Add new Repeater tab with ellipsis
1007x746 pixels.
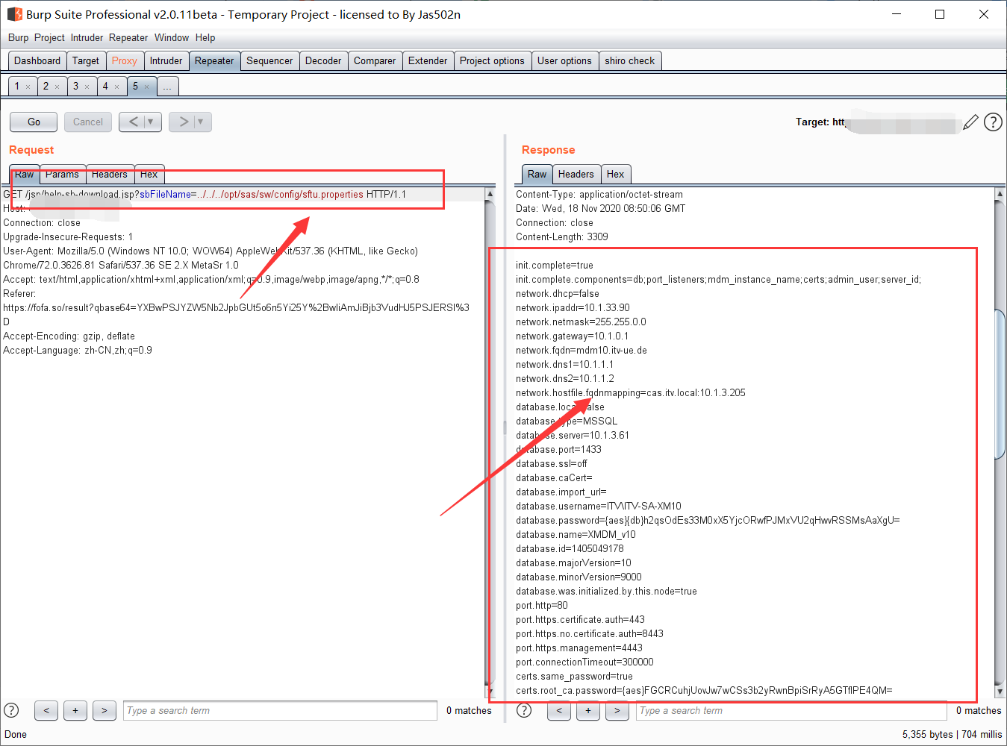click(x=167, y=87)
